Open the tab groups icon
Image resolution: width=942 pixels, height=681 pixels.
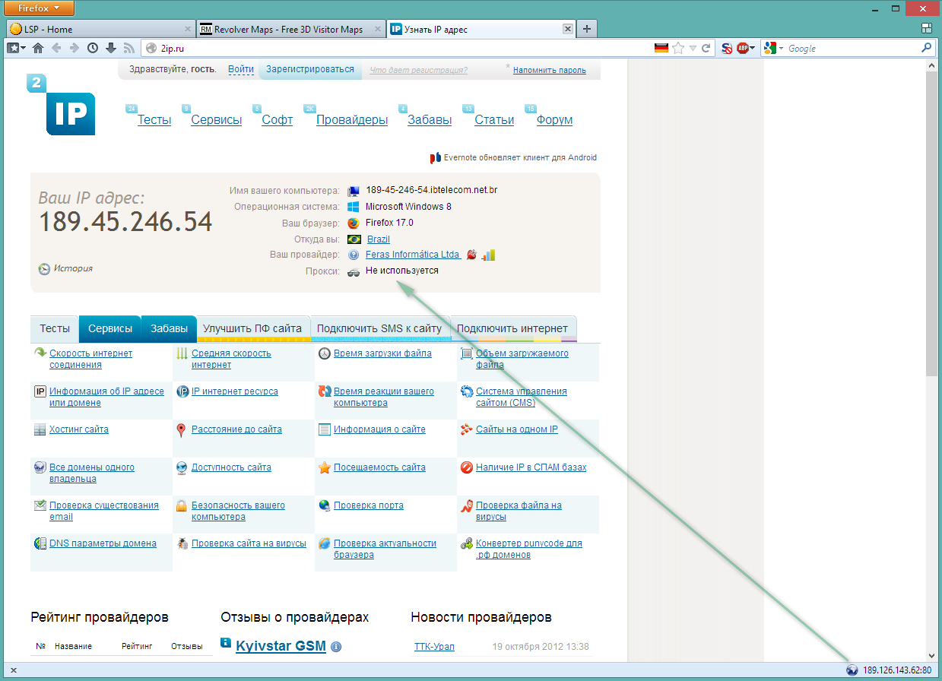(x=927, y=29)
